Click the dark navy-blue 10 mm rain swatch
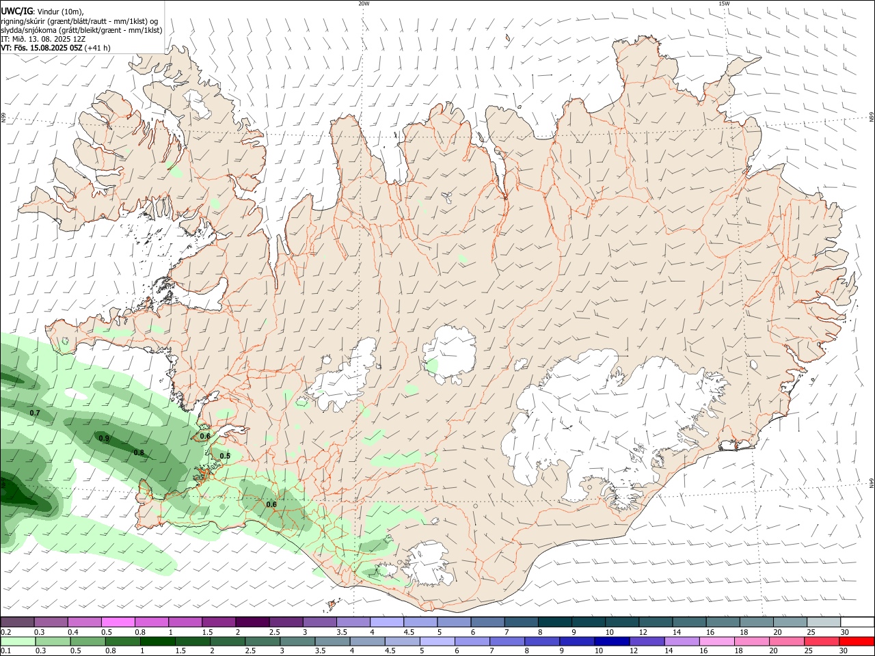Screen dimensions: 875x656 [612, 642]
